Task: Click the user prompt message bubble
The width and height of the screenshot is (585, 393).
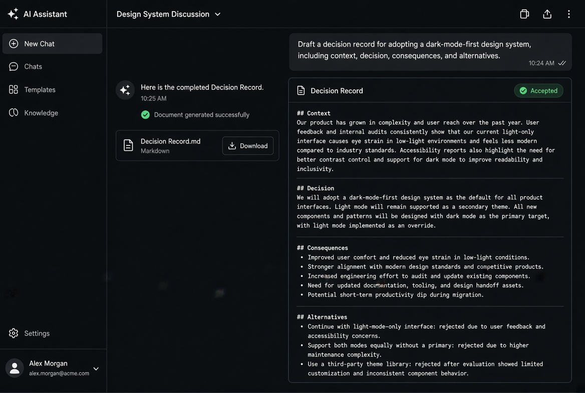Action: [x=430, y=52]
